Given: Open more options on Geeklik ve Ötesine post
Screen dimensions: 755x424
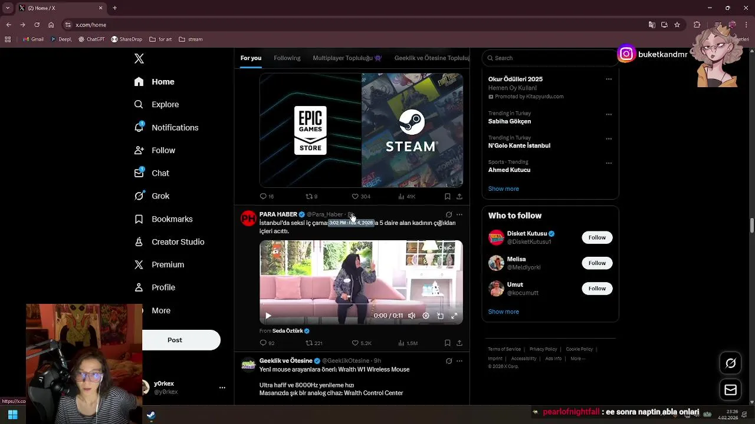Looking at the screenshot, I should point(459,361).
